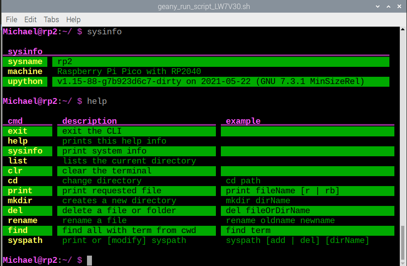Click the typed 'sysinfo' command on first line

(x=105, y=32)
